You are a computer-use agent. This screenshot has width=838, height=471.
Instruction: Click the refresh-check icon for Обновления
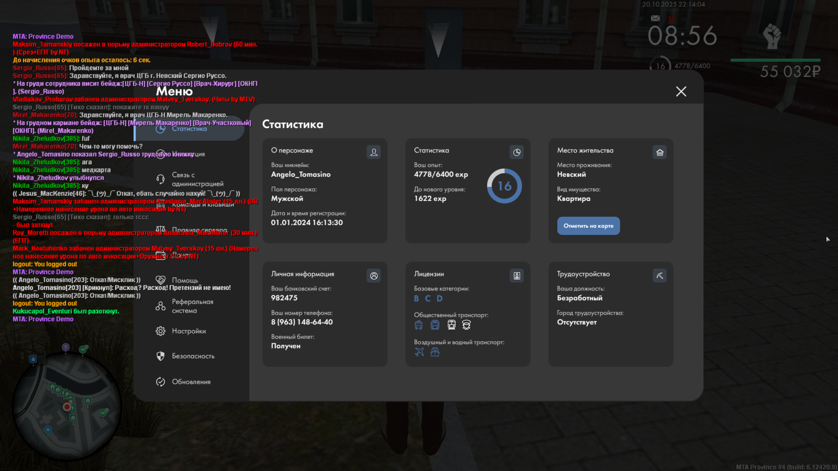click(x=161, y=382)
